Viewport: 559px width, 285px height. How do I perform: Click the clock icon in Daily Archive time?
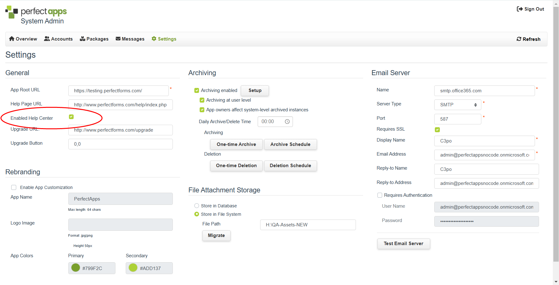pyautogui.click(x=287, y=122)
